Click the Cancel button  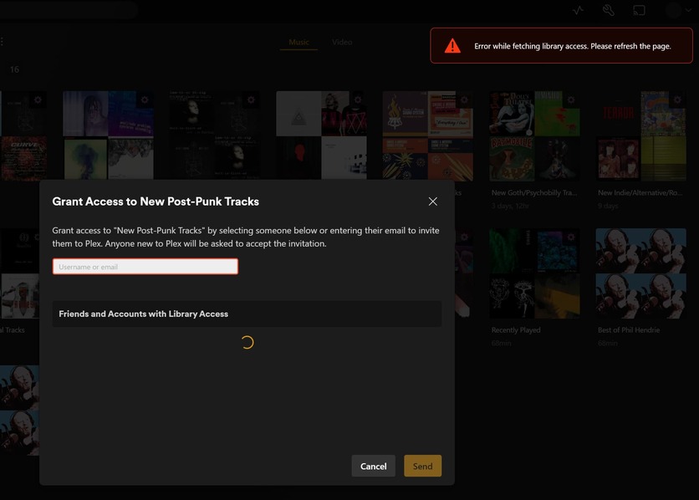pyautogui.click(x=373, y=466)
